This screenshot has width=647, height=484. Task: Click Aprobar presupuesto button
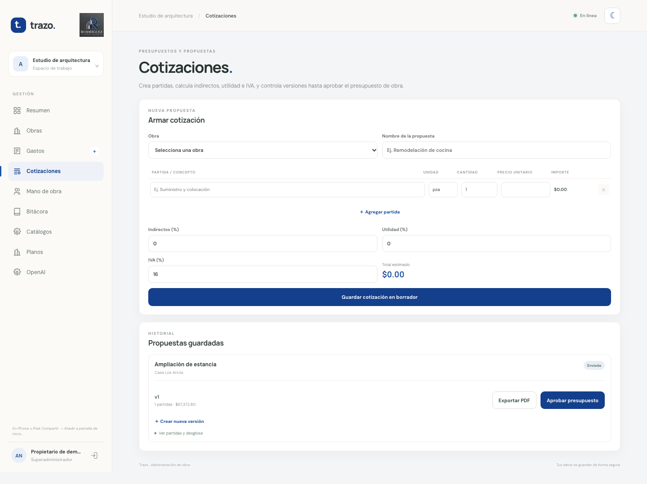tap(572, 400)
